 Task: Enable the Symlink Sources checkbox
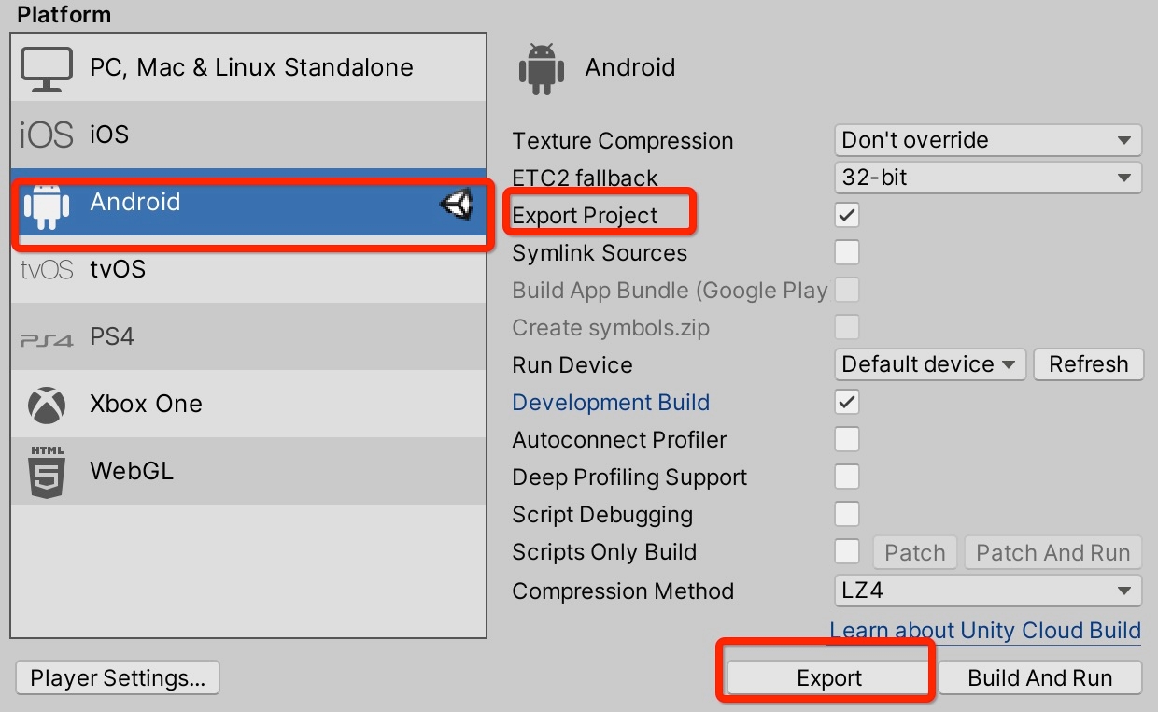click(x=847, y=252)
